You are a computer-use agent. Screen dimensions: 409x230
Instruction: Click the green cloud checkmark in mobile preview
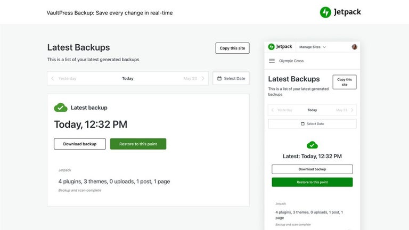coord(312,145)
